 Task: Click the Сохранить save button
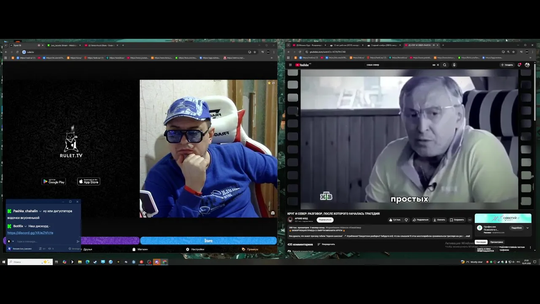(457, 220)
